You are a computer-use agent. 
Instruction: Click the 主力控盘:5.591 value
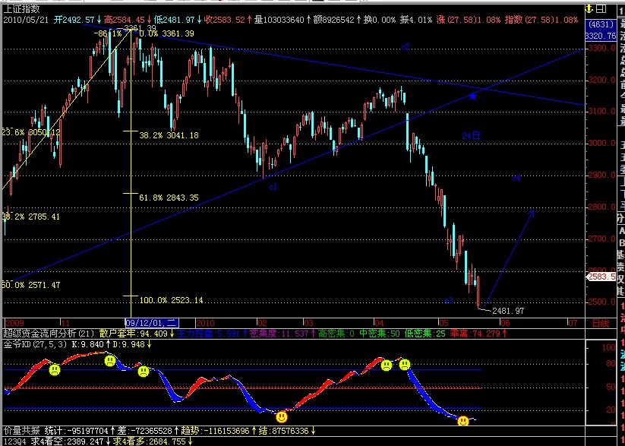212,334
